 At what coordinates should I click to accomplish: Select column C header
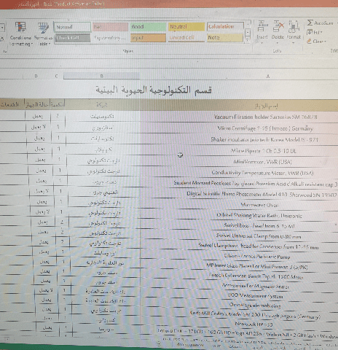point(56,76)
